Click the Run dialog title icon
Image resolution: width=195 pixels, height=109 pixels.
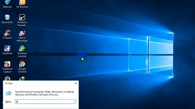[6, 84]
